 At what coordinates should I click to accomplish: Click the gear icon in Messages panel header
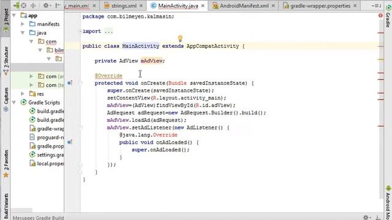[x=366, y=218]
